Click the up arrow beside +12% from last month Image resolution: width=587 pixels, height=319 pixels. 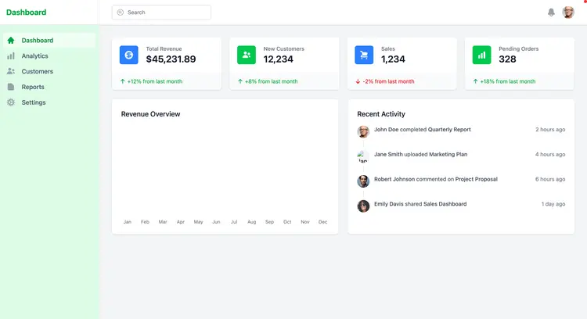[x=122, y=81]
